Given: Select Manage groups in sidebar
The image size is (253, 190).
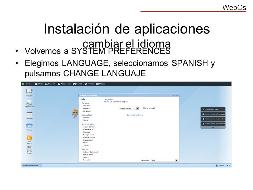Looking at the screenshot, I should click(89, 137).
